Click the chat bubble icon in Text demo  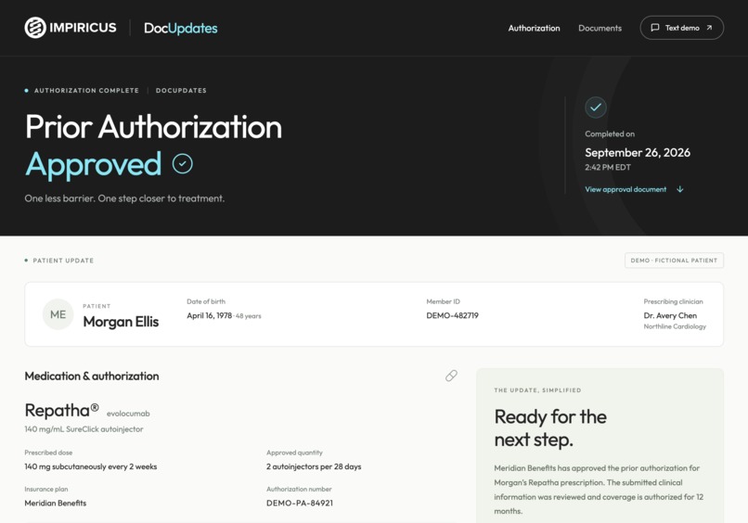[655, 28]
